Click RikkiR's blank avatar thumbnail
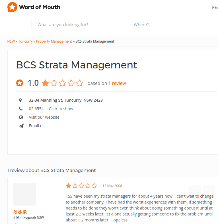This screenshot has height=224, width=218. click(x=25, y=194)
